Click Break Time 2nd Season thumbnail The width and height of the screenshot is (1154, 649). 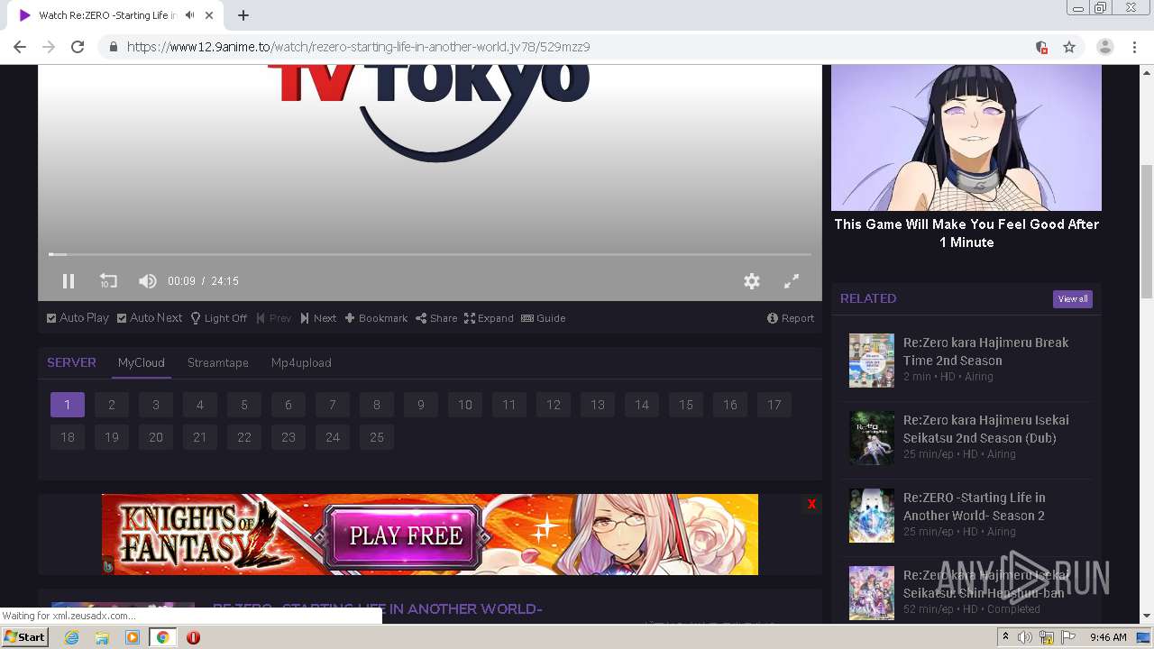tap(872, 361)
